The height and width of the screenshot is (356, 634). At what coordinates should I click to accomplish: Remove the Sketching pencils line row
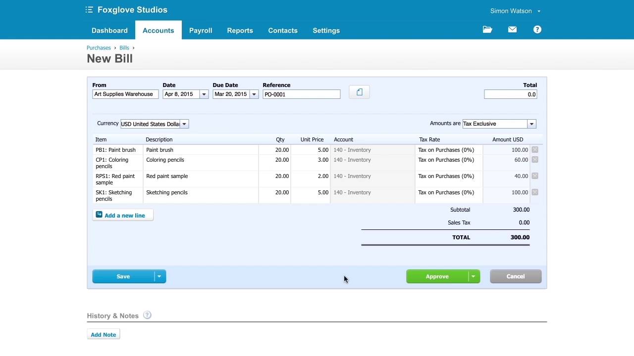point(535,192)
